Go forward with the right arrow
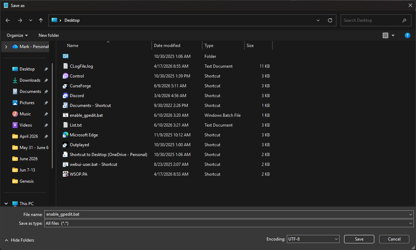Viewport: 416px width, 250px height. (x=20, y=20)
